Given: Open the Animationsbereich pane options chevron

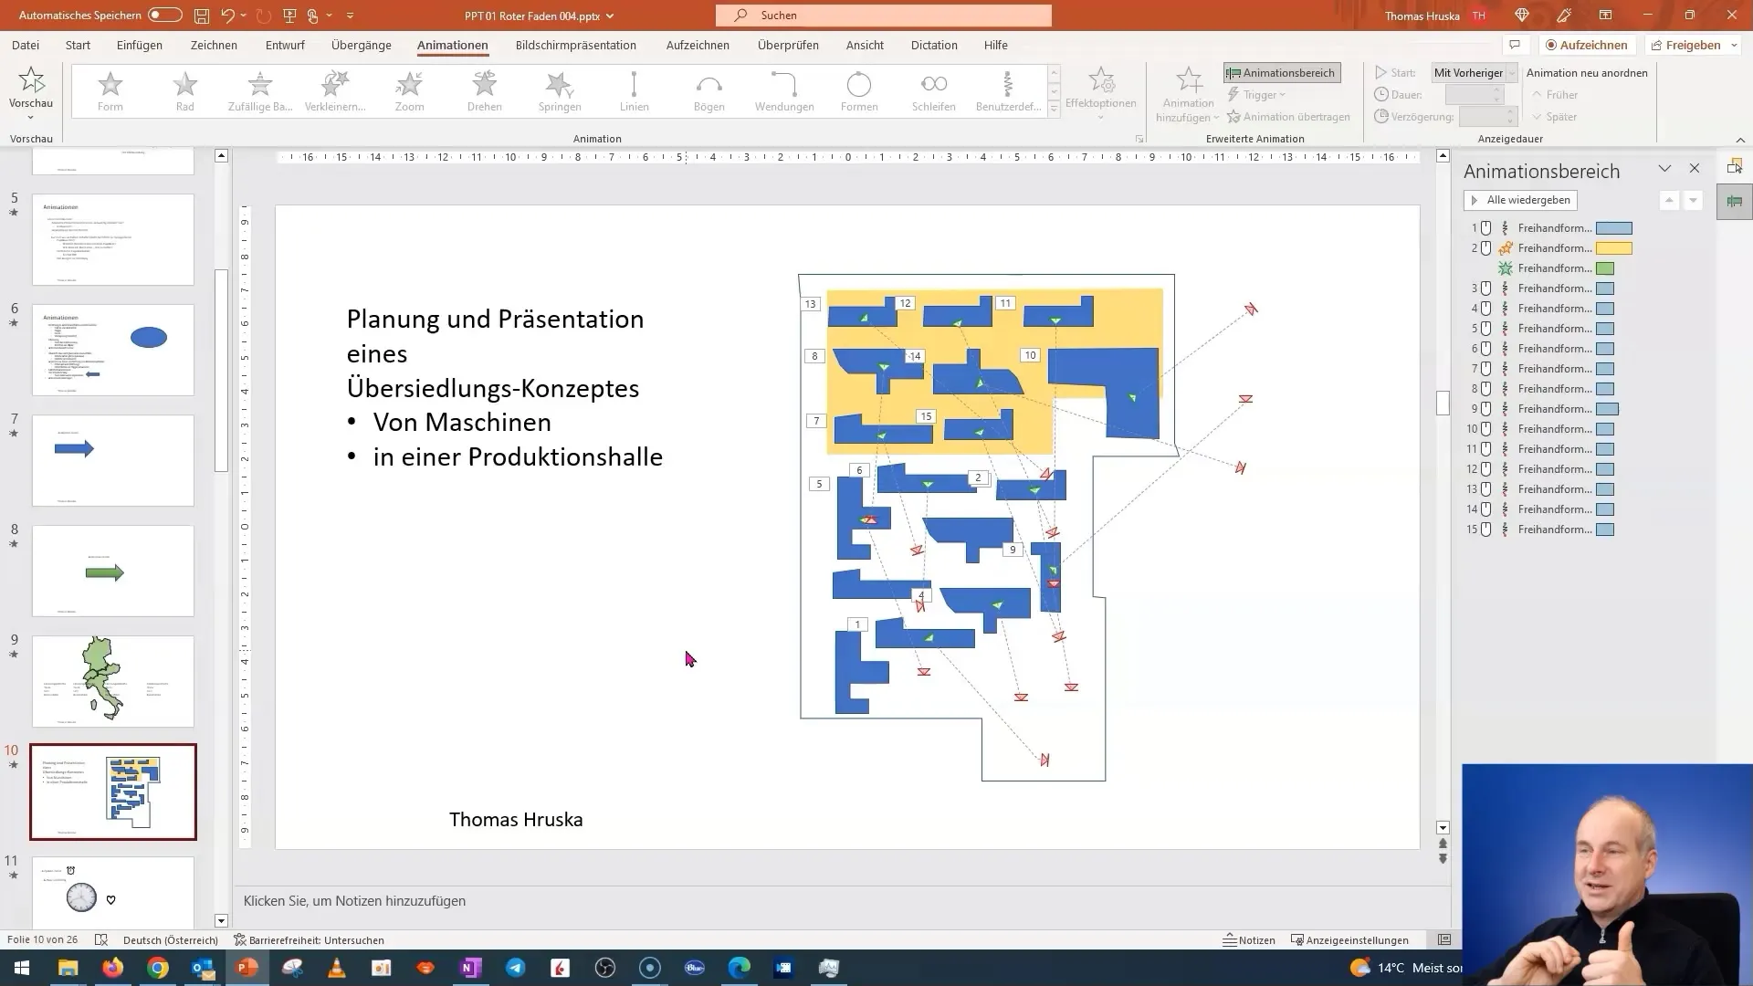Looking at the screenshot, I should click(x=1664, y=169).
